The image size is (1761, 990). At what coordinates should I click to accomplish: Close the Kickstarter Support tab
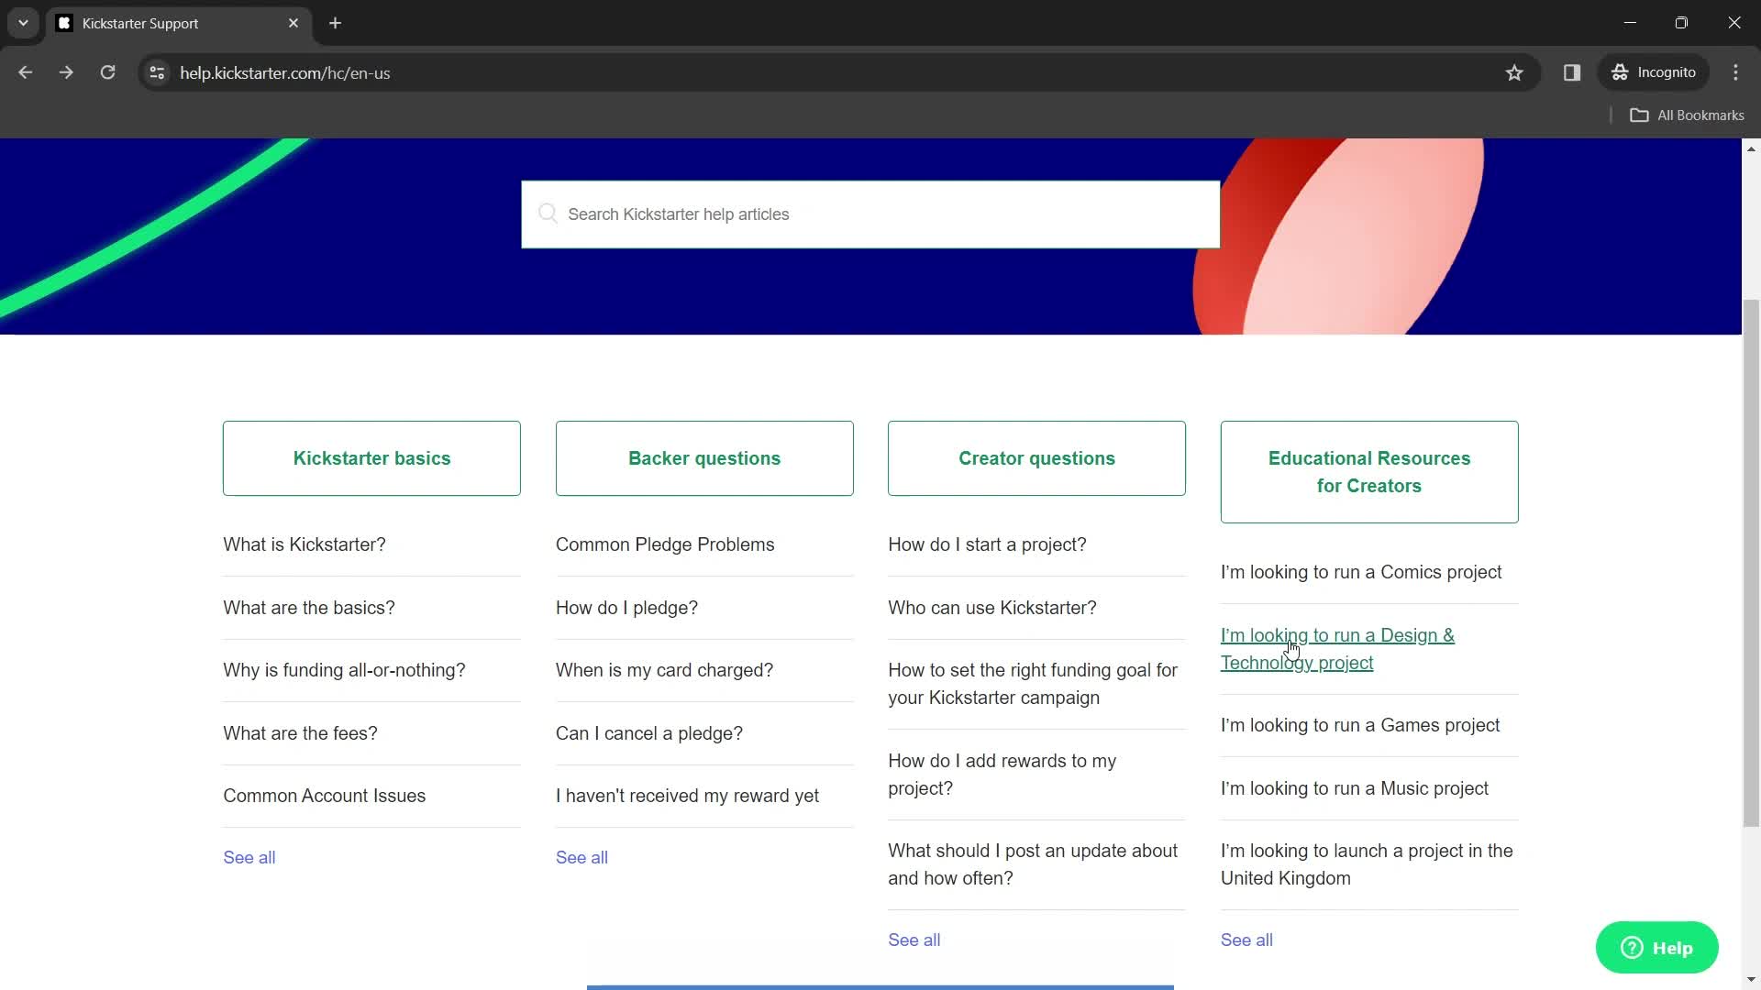[x=293, y=23]
